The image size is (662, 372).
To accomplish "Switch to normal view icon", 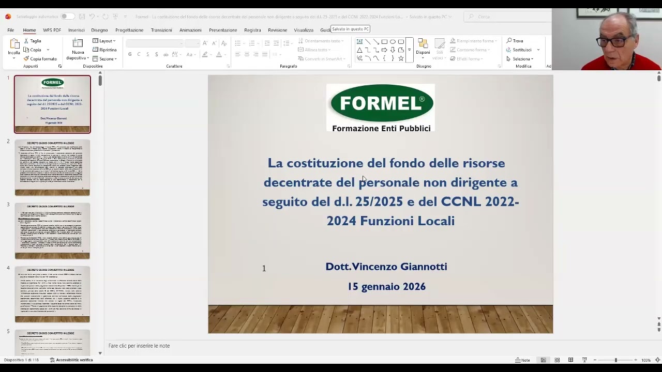I will pos(543,360).
